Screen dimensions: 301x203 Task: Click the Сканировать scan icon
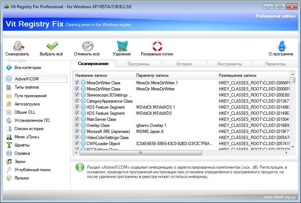[18, 46]
